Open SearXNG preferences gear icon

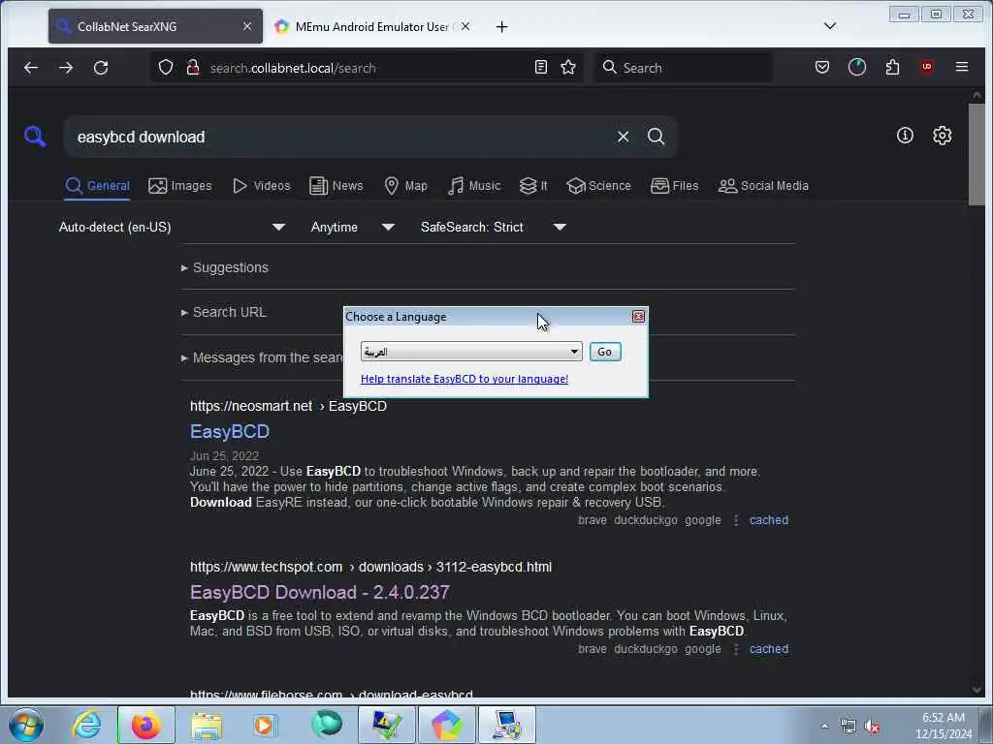point(942,136)
